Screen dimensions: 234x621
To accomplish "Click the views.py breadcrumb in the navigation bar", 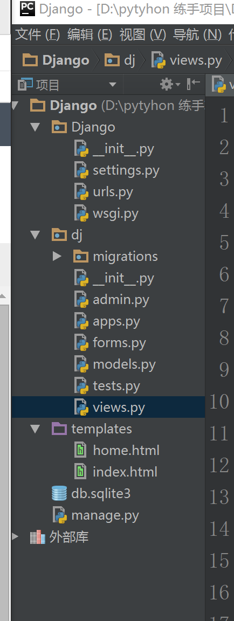I will point(188,60).
